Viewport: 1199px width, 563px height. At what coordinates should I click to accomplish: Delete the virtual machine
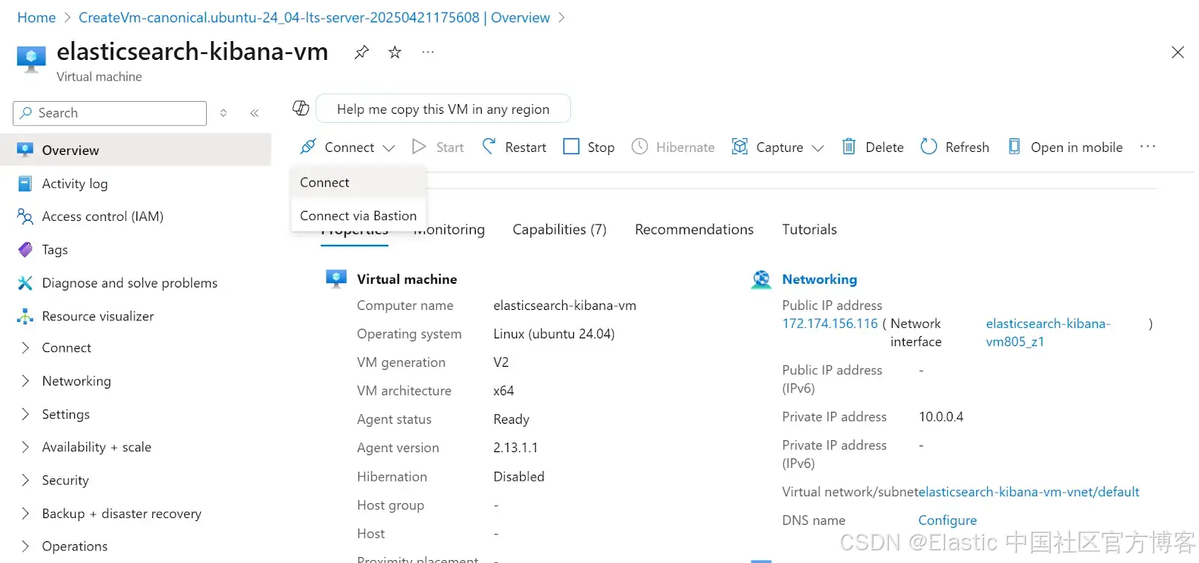[x=873, y=147]
